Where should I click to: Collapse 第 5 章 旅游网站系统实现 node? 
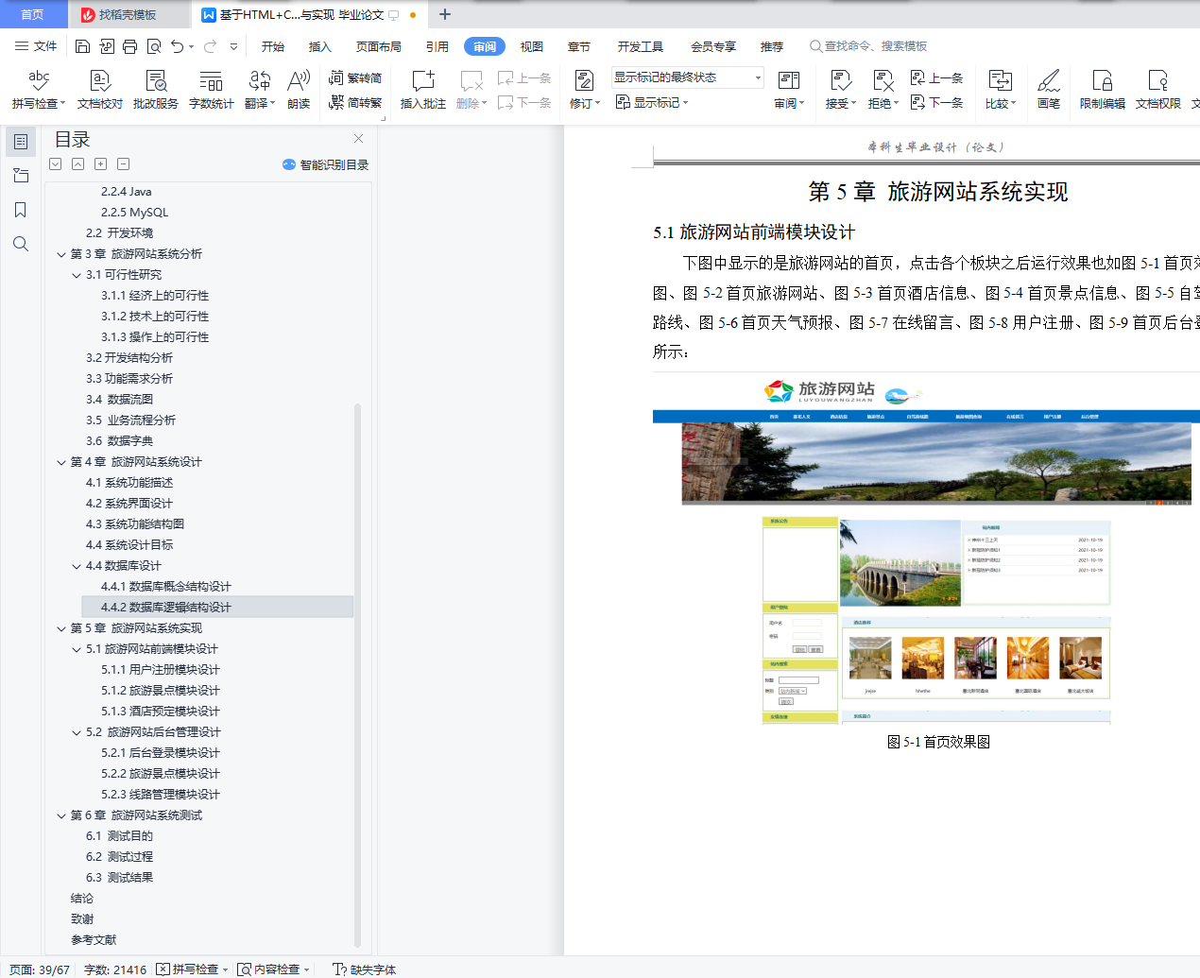coord(61,628)
